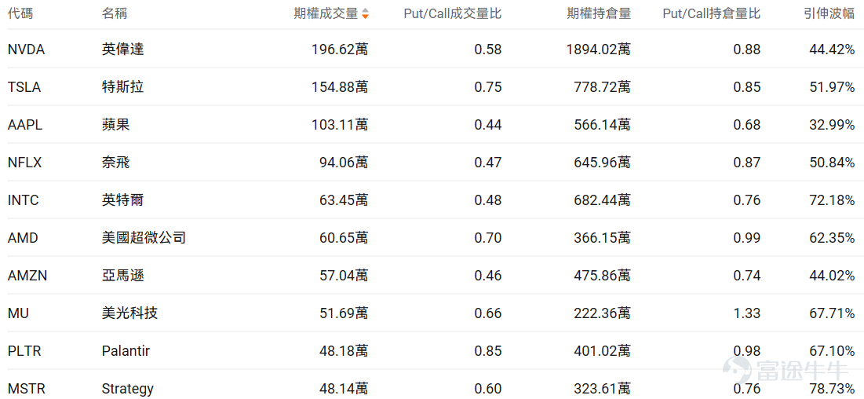864x399 pixels.
Task: Click NVDA volume 196.62萬
Action: point(340,49)
